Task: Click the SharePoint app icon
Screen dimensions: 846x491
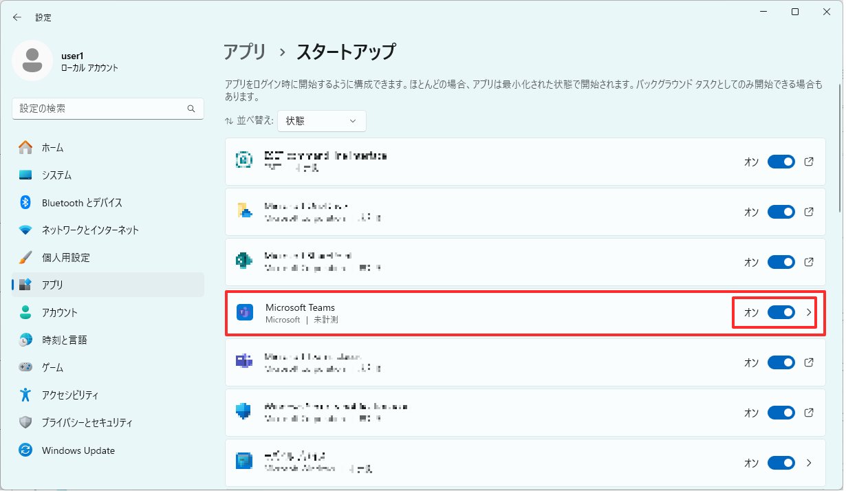Action: pos(244,262)
